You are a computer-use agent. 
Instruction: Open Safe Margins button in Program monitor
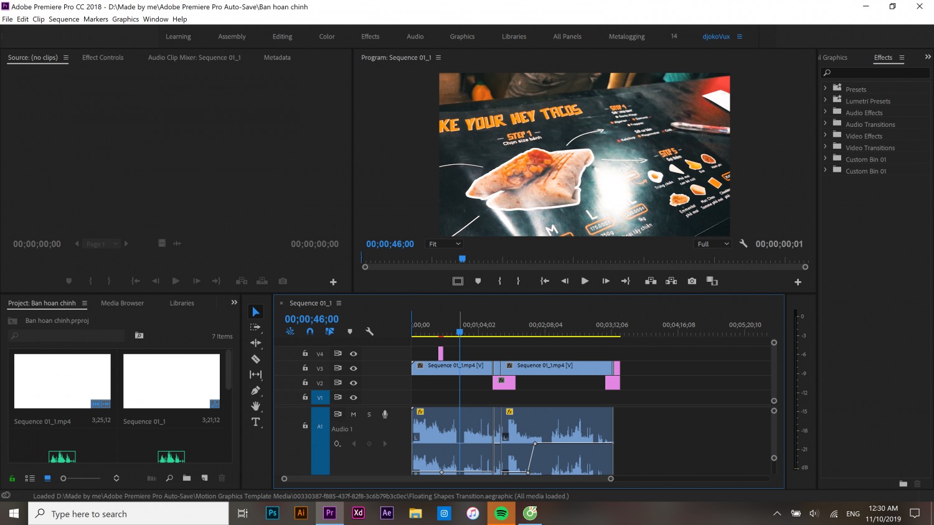458,281
